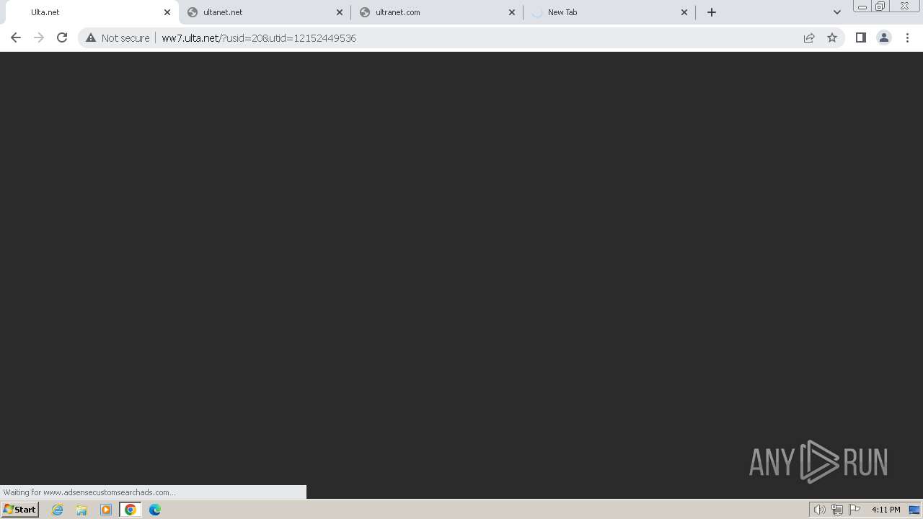
Task: Share this page icon
Action: coord(809,37)
